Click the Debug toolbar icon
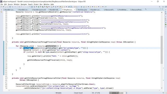 (x=34, y=7)
